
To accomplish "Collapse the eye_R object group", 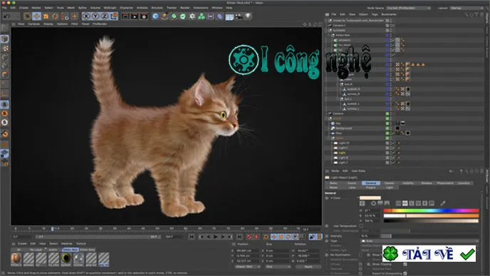I will (338, 84).
